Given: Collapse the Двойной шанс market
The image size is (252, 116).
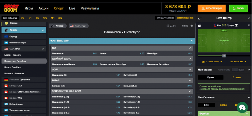Looking at the screenshot, I should [190, 59].
